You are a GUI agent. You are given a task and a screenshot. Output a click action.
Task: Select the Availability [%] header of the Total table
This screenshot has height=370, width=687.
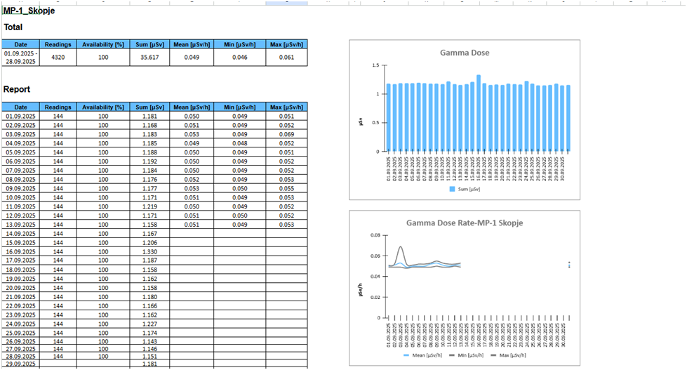coord(103,44)
